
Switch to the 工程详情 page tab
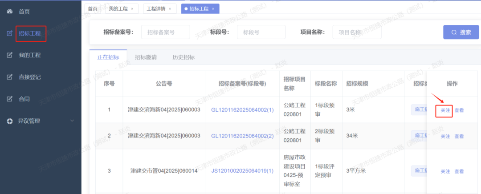160,9
